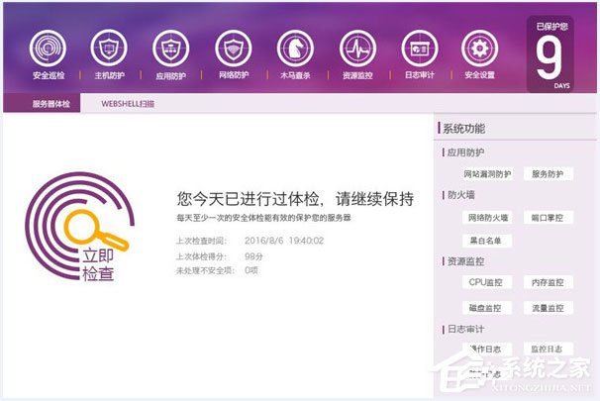Open the 监控日志 button
Image resolution: width=600 pixels, height=401 pixels.
548,349
